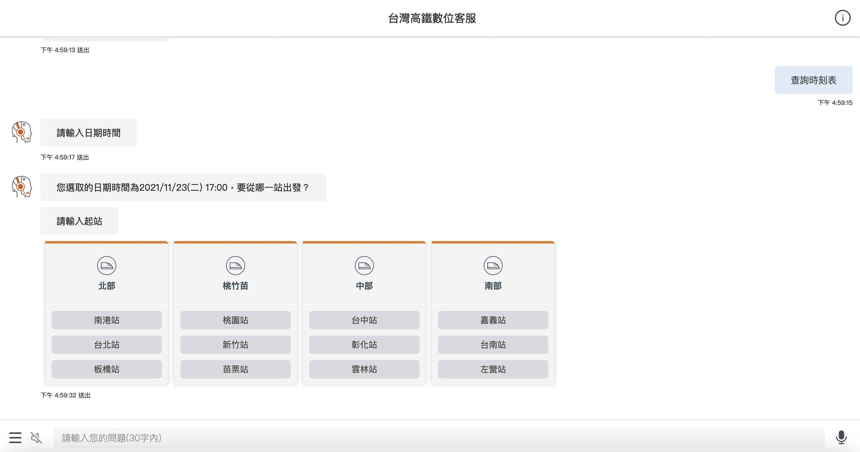Screen dimensions: 860x452
Task: Click timestamp 下午 4:59:32 送出
Action: click(65, 395)
